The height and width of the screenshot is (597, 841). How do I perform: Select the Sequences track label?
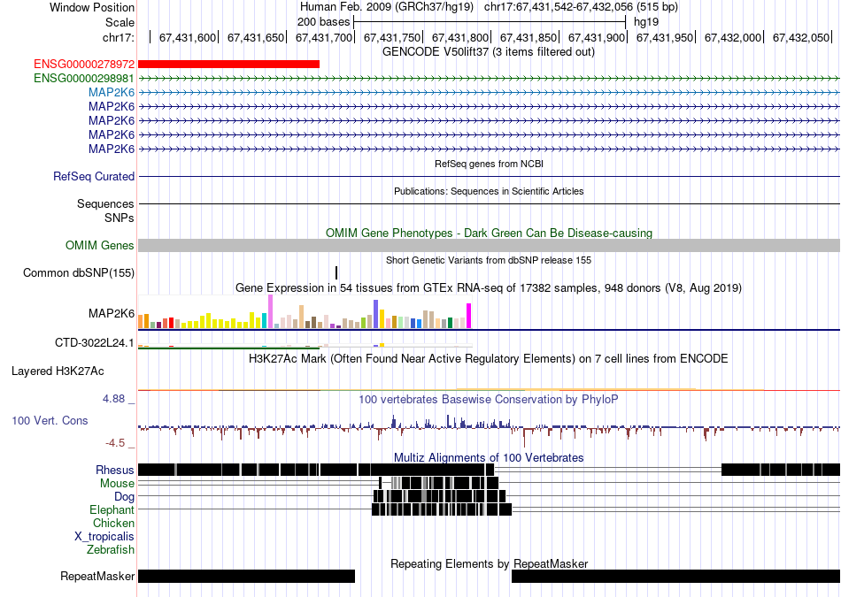(x=105, y=203)
